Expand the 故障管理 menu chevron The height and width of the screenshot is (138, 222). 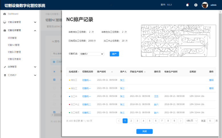[x=35, y=67]
